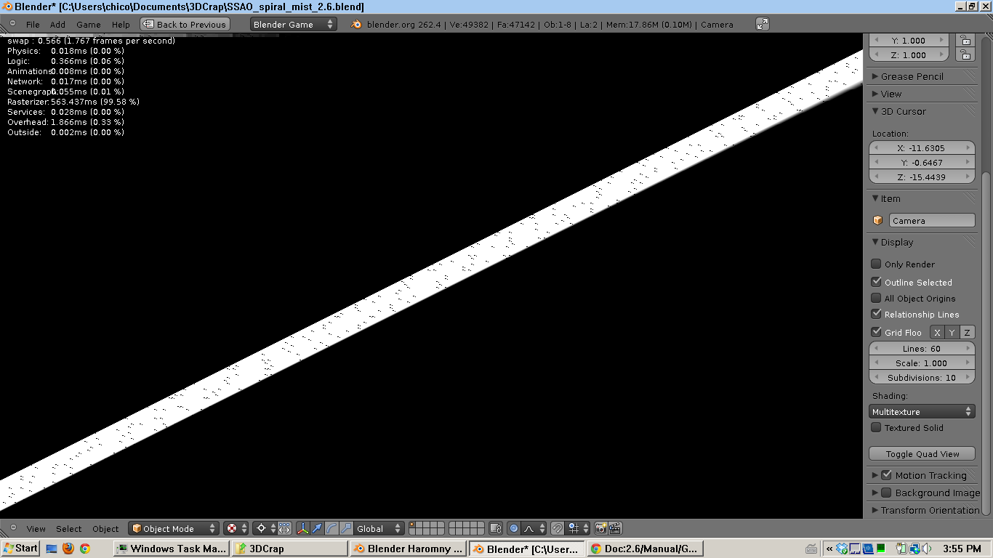Viewport: 993px width, 558px height.
Task: Click the Blender logo splash icon
Action: click(356, 24)
